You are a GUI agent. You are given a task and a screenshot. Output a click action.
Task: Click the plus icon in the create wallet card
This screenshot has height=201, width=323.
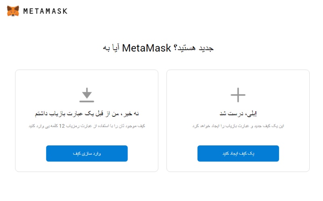(238, 95)
